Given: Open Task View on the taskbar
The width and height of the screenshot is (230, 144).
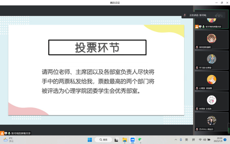Looking at the screenshot, I should (x=116, y=140).
